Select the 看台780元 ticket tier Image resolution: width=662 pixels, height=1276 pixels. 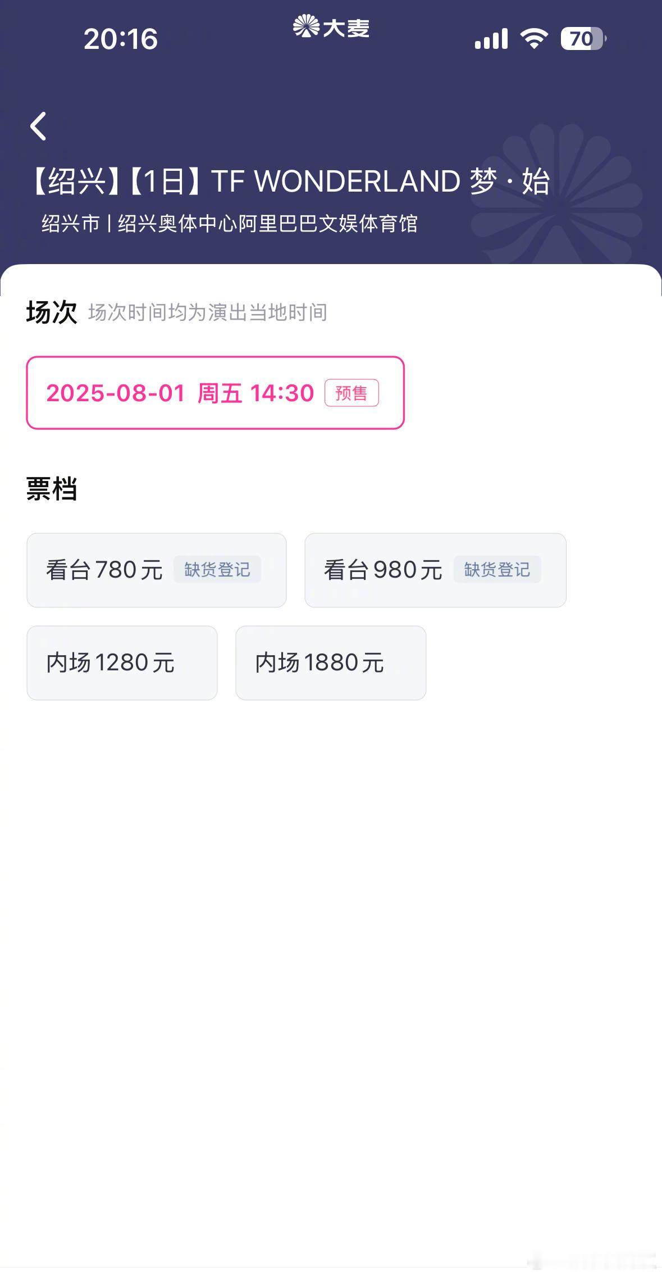pos(157,570)
